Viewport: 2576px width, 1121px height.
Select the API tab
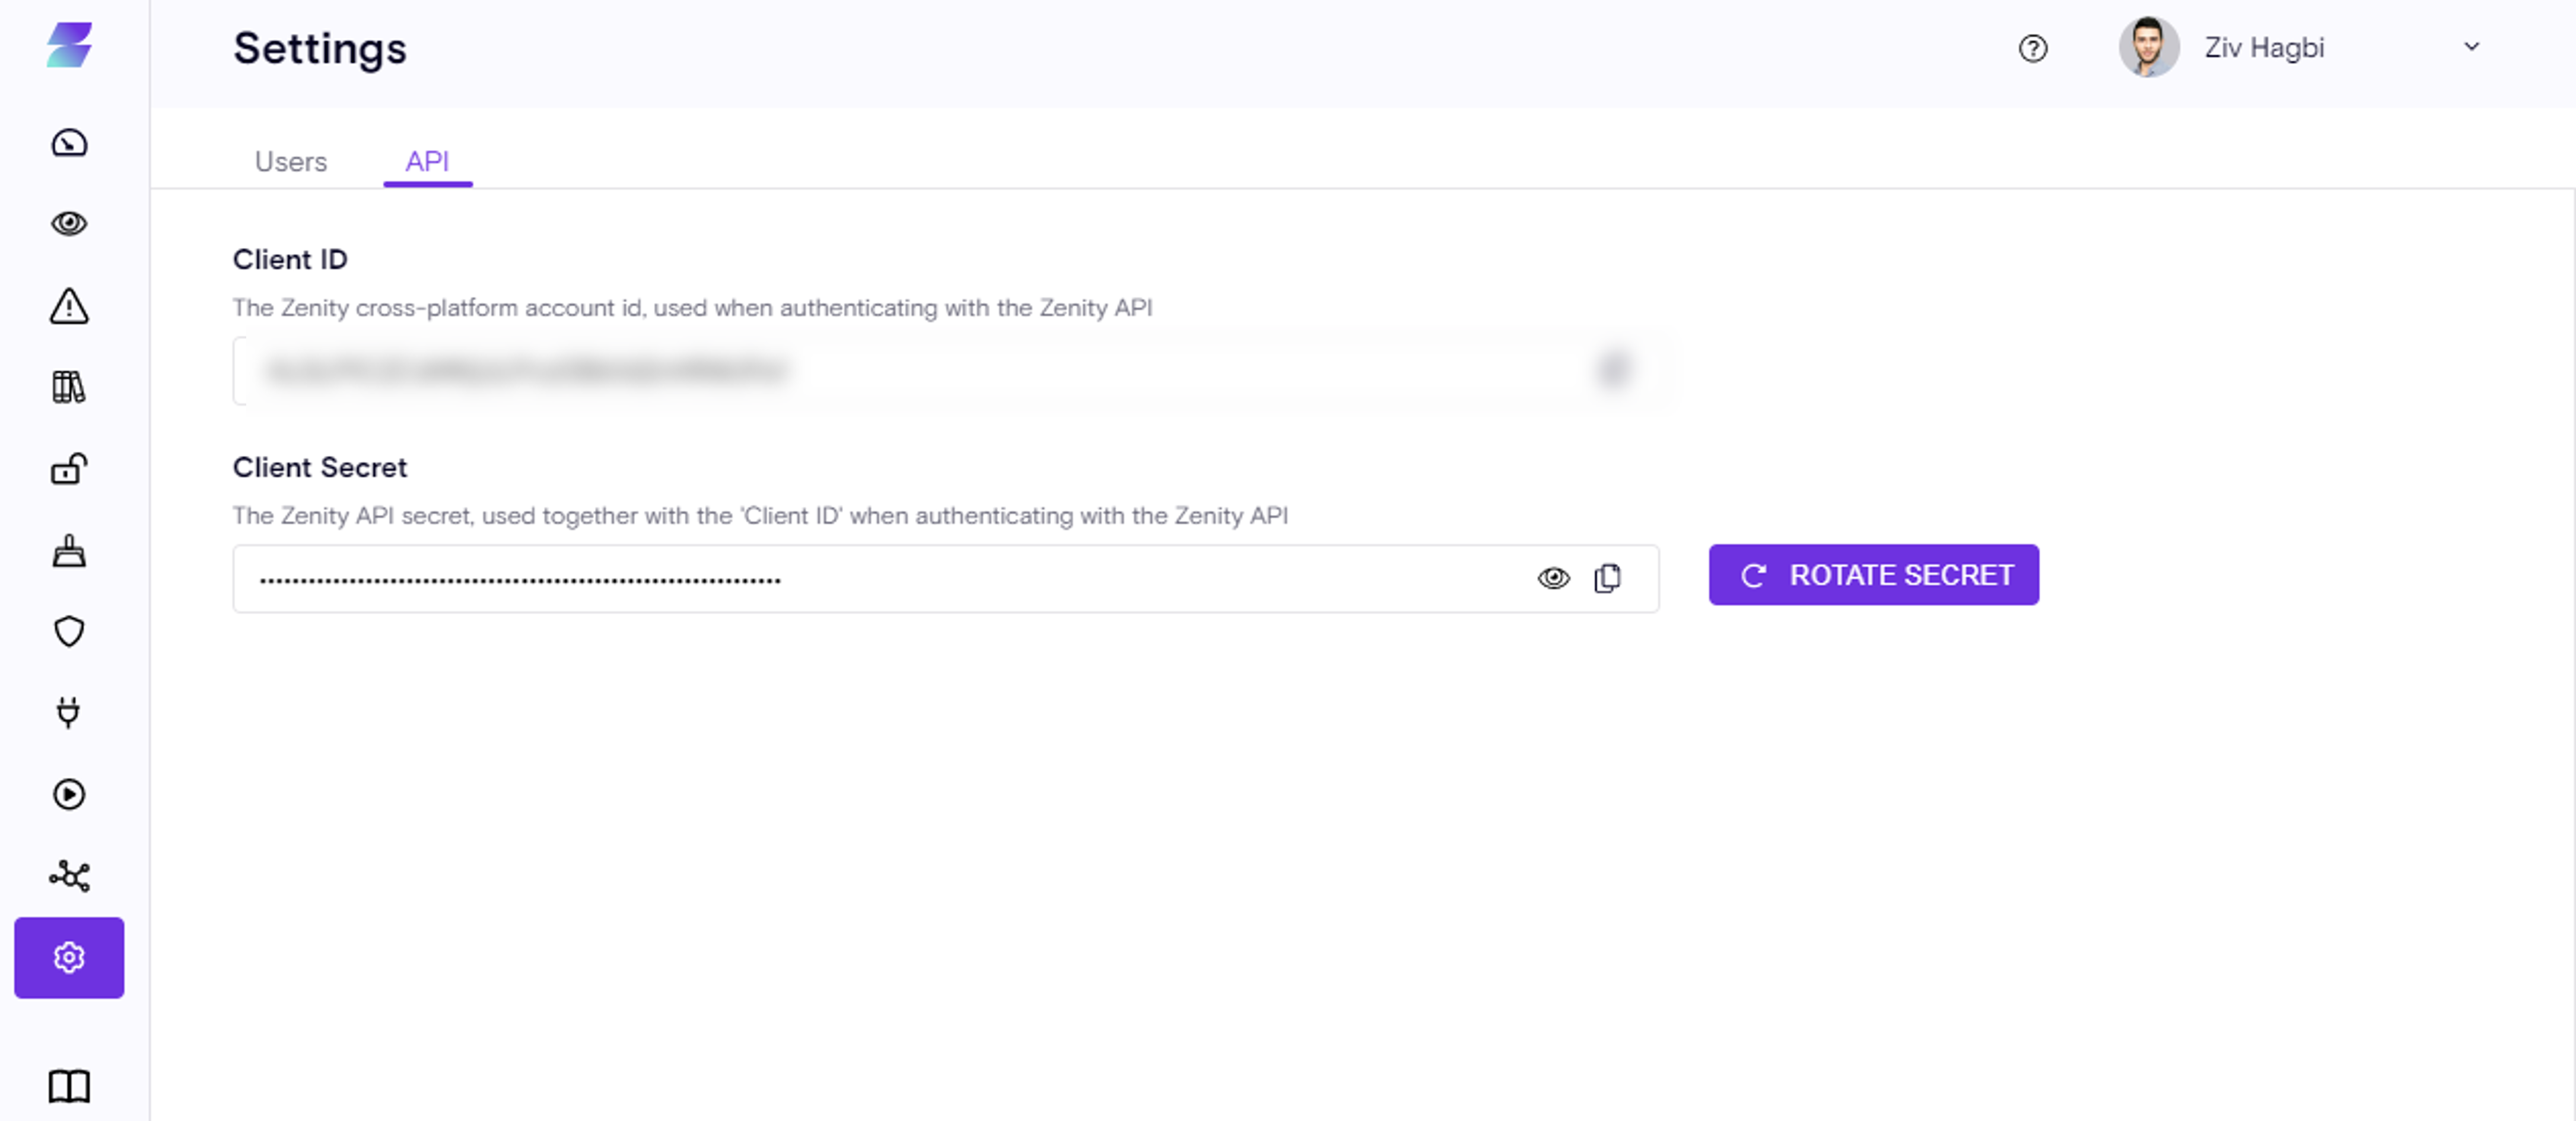tap(427, 162)
